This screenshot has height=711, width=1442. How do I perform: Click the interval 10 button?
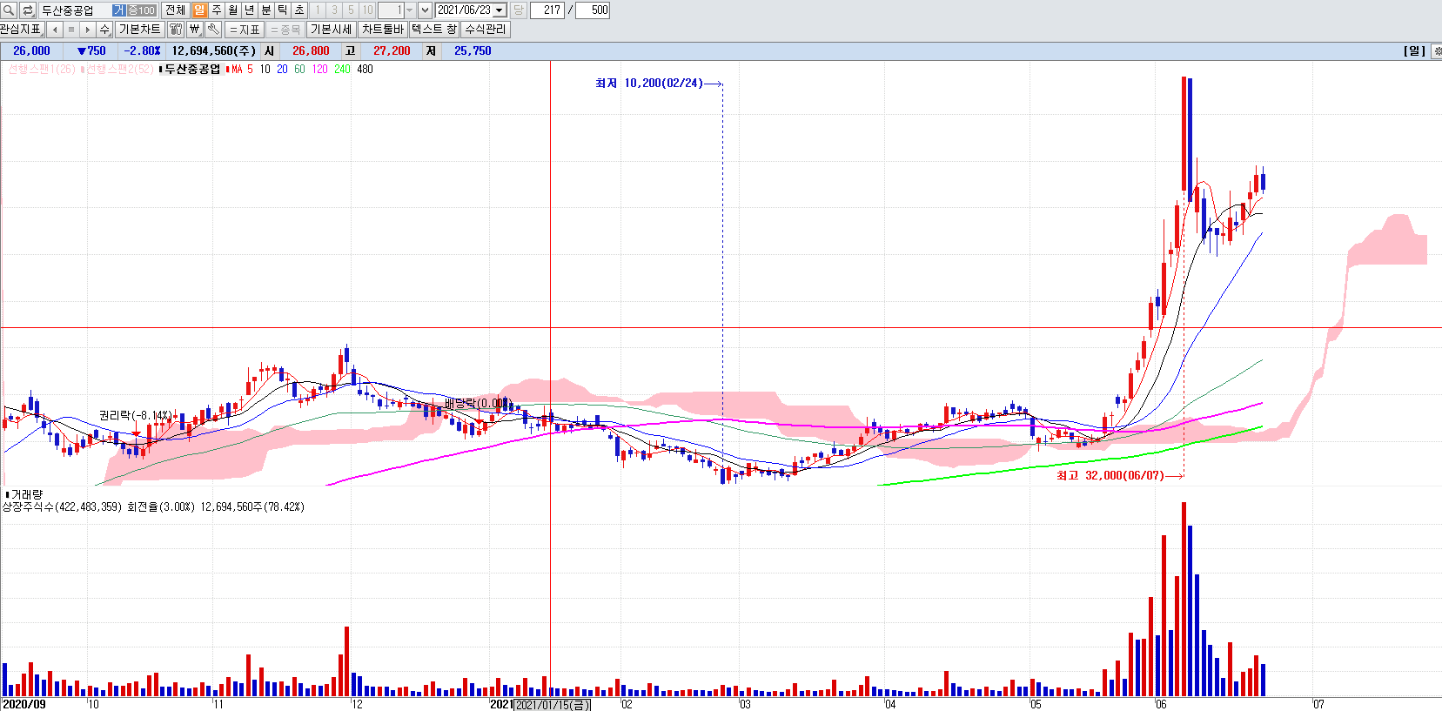[x=367, y=10]
